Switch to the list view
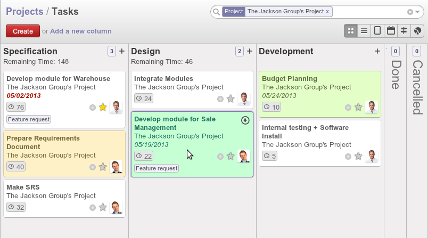428x238 pixels. point(364,31)
